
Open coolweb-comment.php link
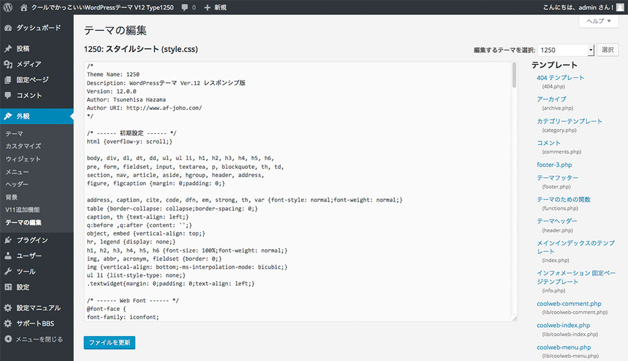569,304
